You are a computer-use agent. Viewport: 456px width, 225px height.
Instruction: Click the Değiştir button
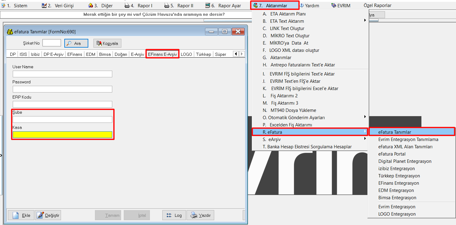pyautogui.click(x=48, y=215)
